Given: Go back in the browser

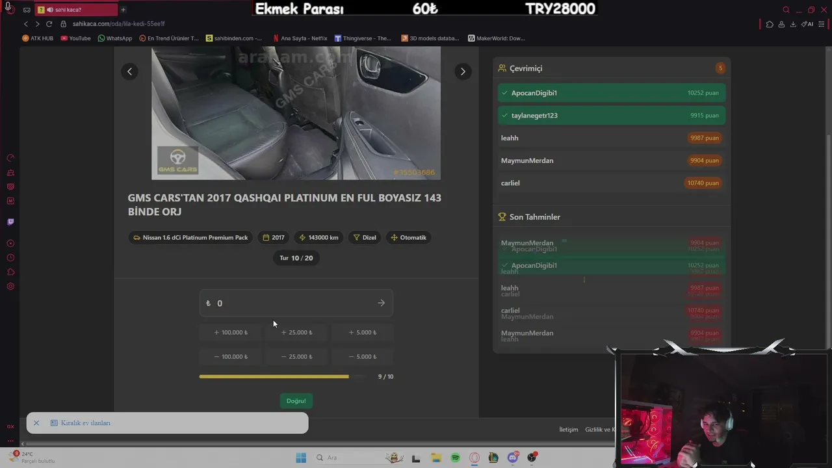Looking at the screenshot, I should click(26, 24).
